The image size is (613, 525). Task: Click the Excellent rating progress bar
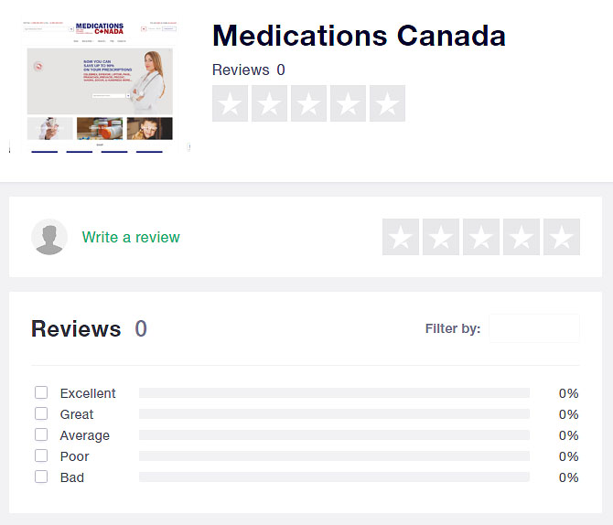click(334, 393)
